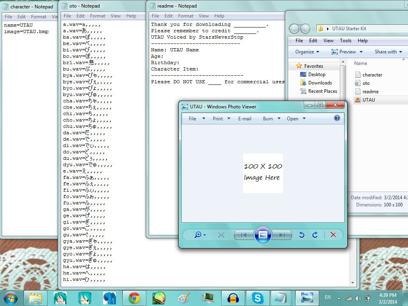This screenshot has height=306, width=408.
Task: Click the actual size fit icon
Action: pos(221,235)
